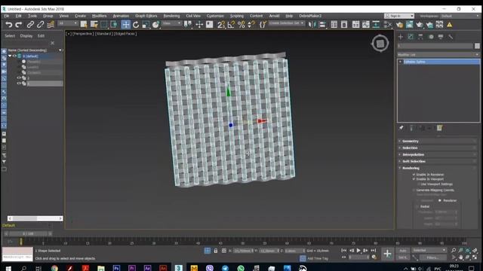Toggle the 3D Snaps icon
The image size is (483, 271).
tap(221, 25)
